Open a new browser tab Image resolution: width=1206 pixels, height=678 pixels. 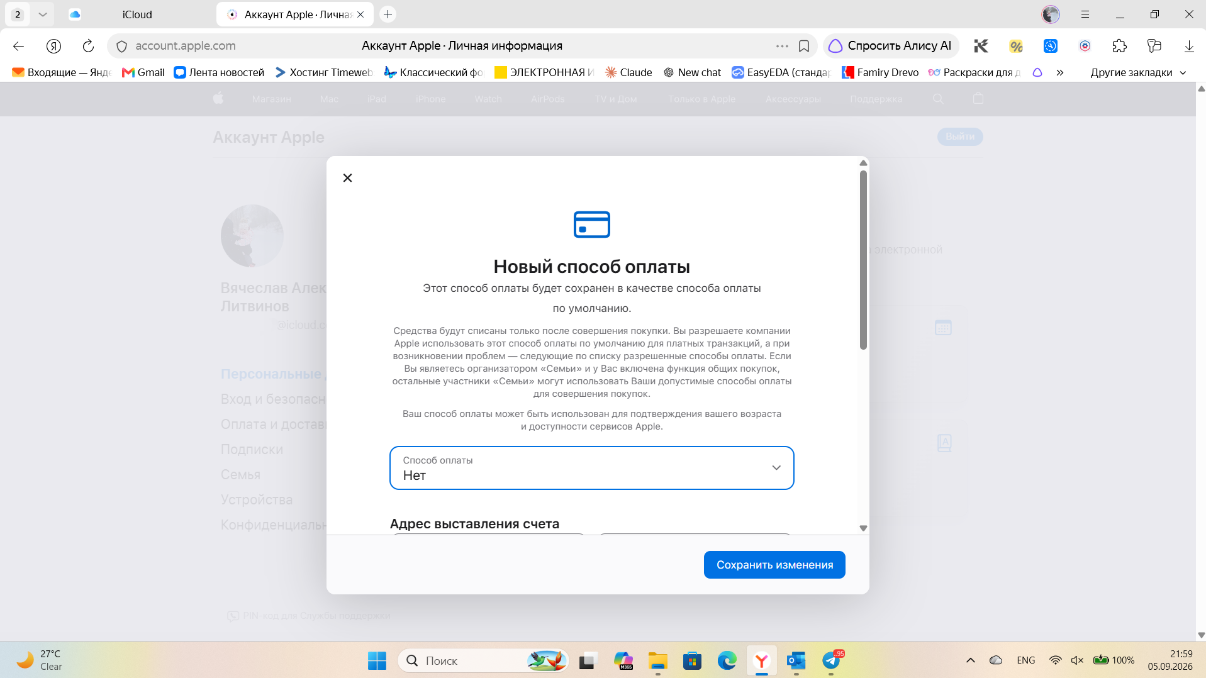point(388,14)
